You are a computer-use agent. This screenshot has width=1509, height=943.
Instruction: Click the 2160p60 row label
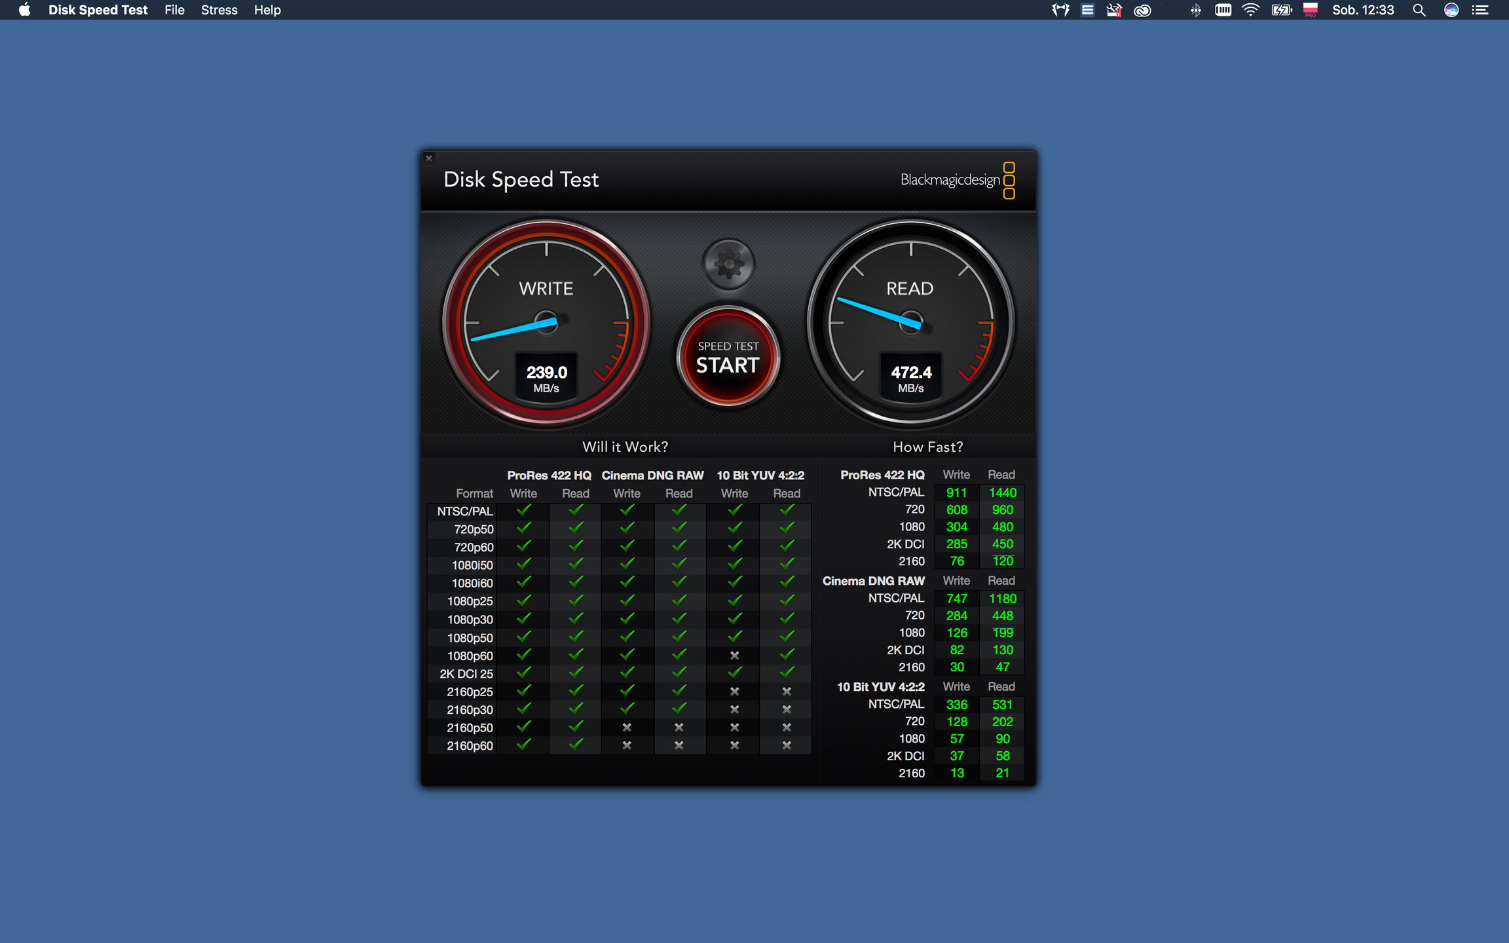(470, 746)
